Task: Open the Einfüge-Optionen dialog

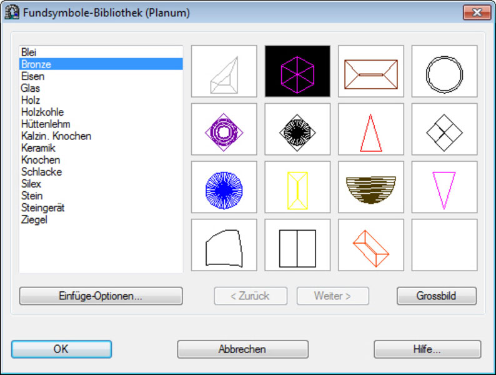Action: pos(101,296)
